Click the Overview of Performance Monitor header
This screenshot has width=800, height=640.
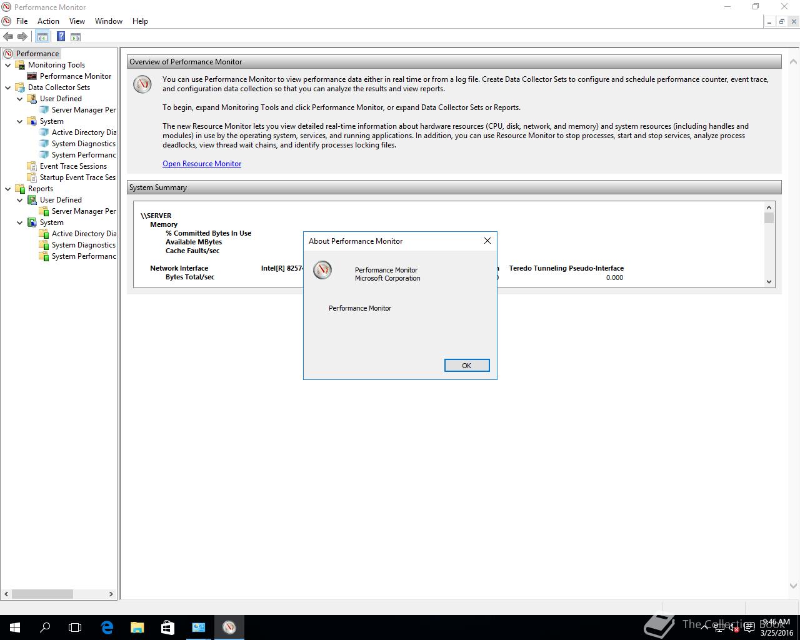point(454,62)
